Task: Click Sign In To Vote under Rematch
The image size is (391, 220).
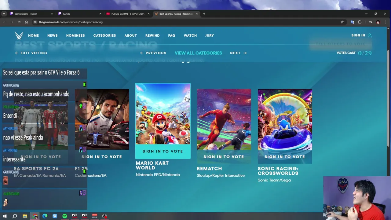Action: click(x=224, y=157)
